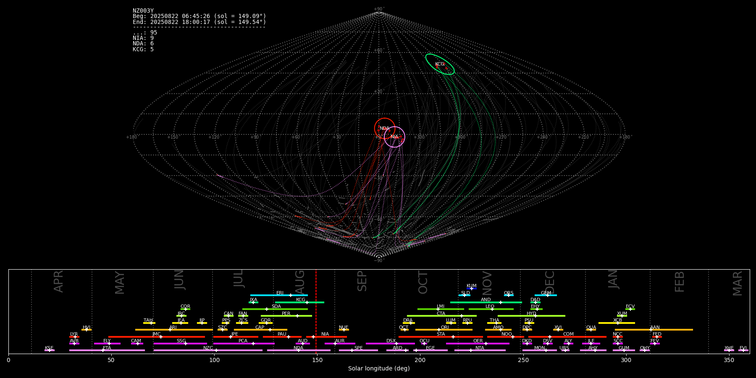Click the HYD shower label in timeline
The height and width of the screenshot is (378, 756).
tap(532, 314)
